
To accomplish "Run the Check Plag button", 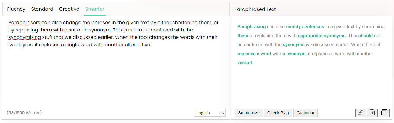I will 278,113.
